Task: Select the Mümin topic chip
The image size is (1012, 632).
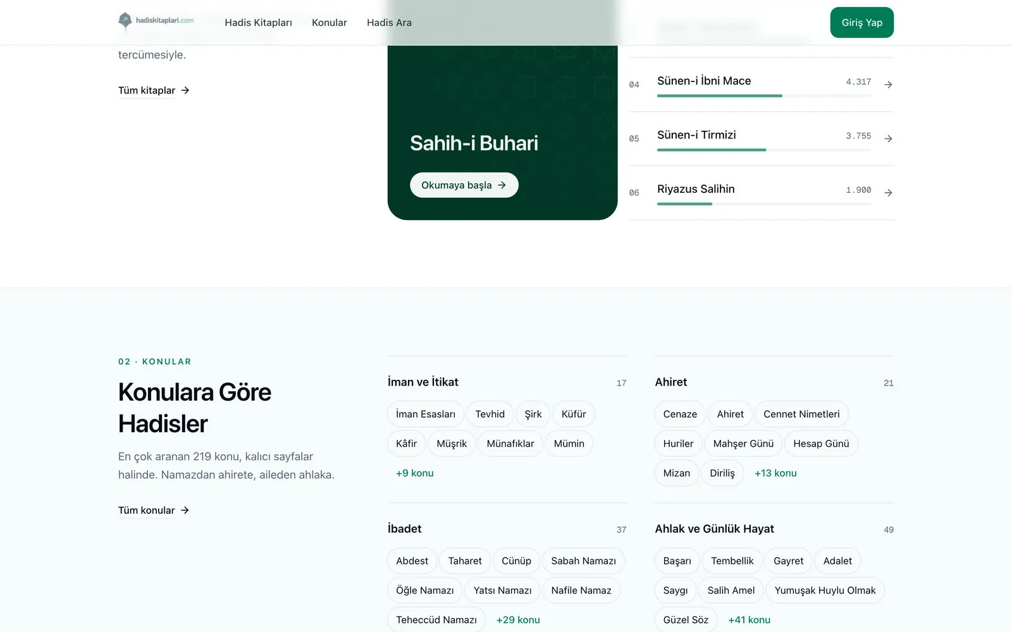Action: click(569, 444)
